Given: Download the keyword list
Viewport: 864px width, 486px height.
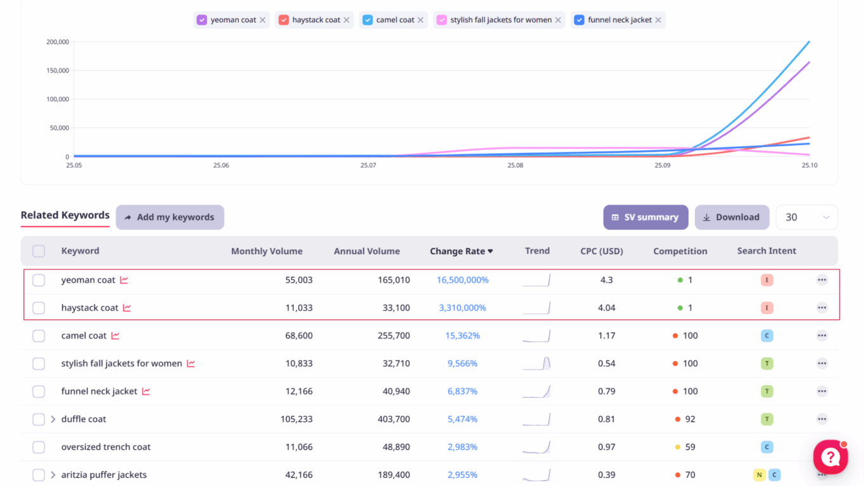Looking at the screenshot, I should point(731,217).
